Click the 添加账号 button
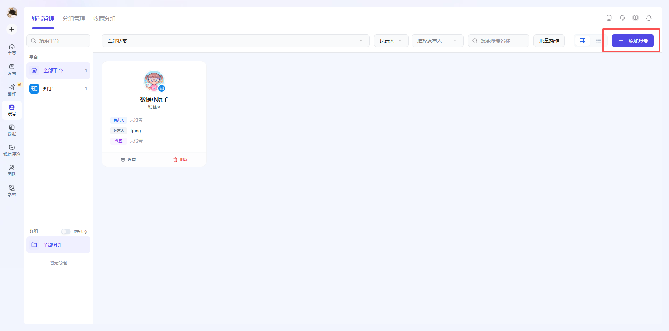669x331 pixels. [632, 41]
